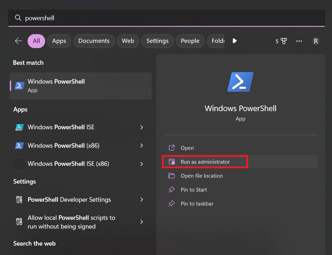Screen dimensions: 332x255
Task: Click the rewards trophy icon
Action: pos(283,41)
